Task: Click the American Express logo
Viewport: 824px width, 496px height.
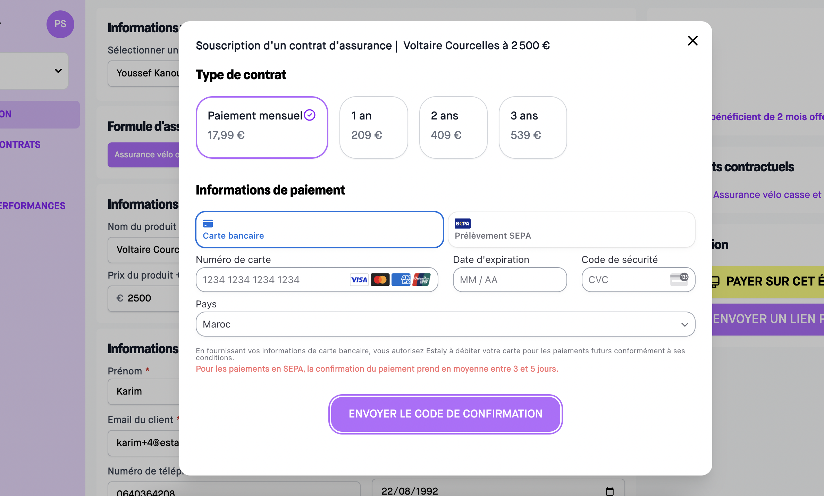Action: point(401,280)
